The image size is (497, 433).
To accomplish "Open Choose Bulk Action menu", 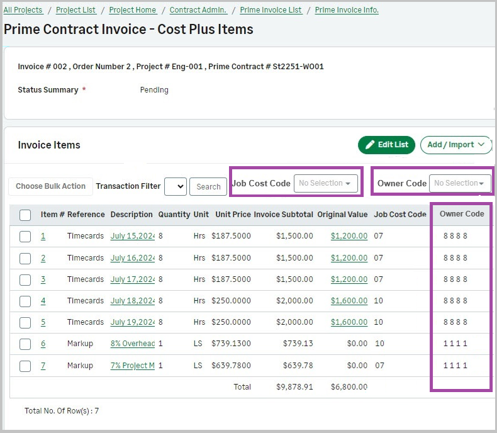I will click(51, 186).
